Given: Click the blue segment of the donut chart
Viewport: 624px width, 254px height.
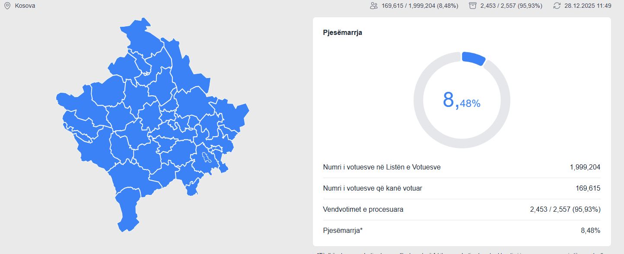Looking at the screenshot, I should click(x=474, y=59).
